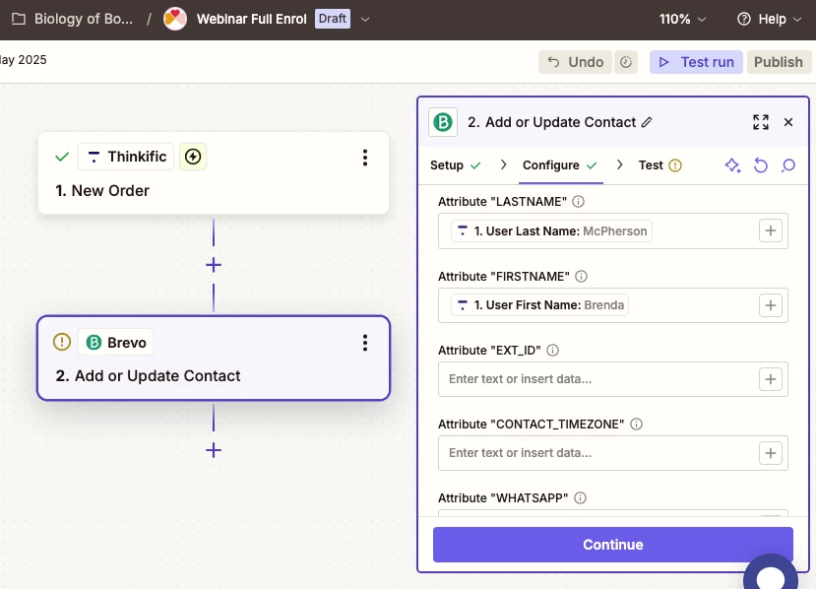Rename step using pencil icon
The height and width of the screenshot is (589, 816).
pos(647,122)
